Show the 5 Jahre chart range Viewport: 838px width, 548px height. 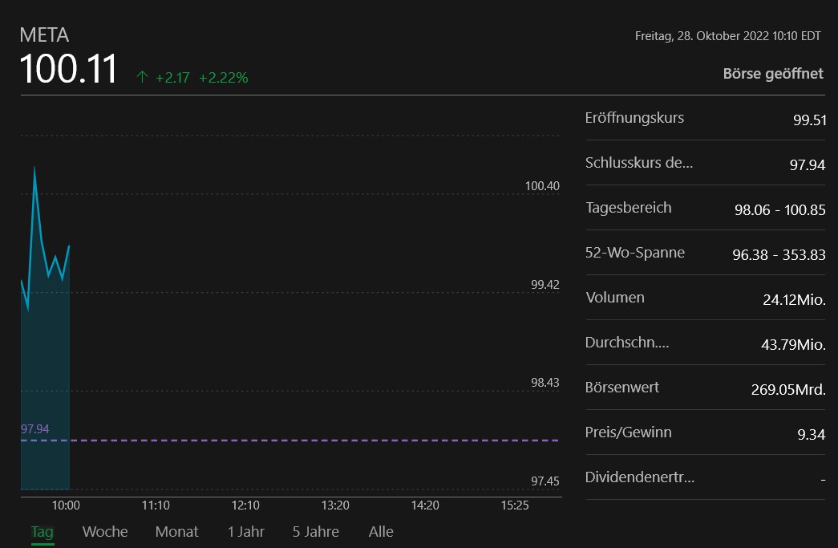point(315,531)
